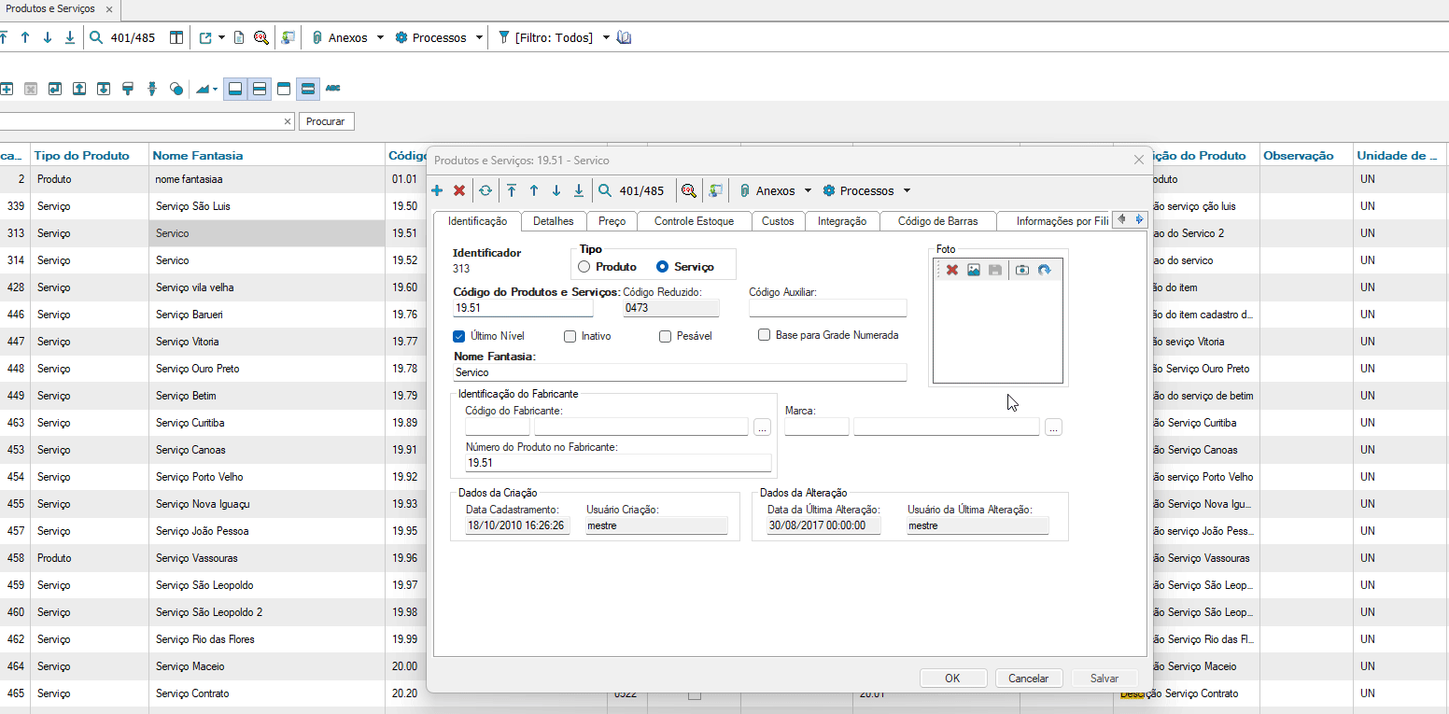Rotate the photo in the Foto panel

tap(1044, 270)
